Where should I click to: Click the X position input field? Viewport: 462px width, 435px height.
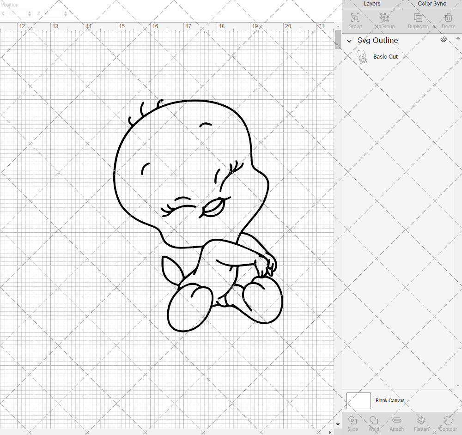[x=17, y=14]
